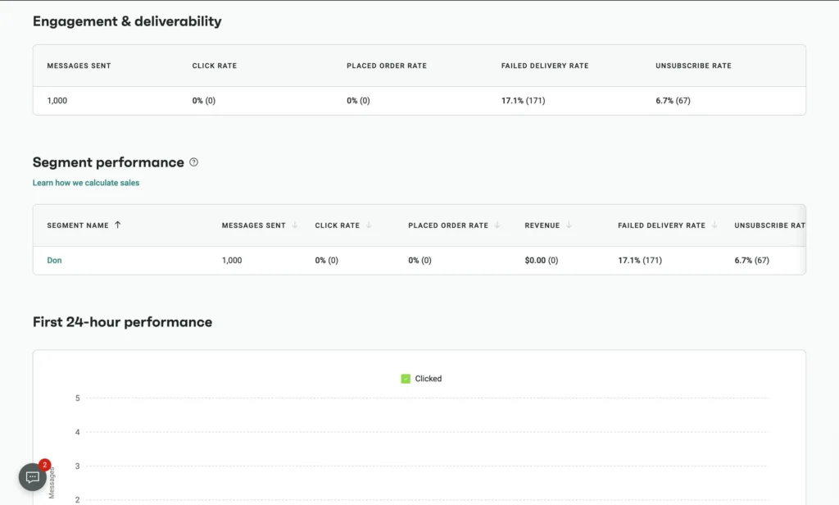Click the First 24-hour performance heading
839x505 pixels.
[x=122, y=322]
